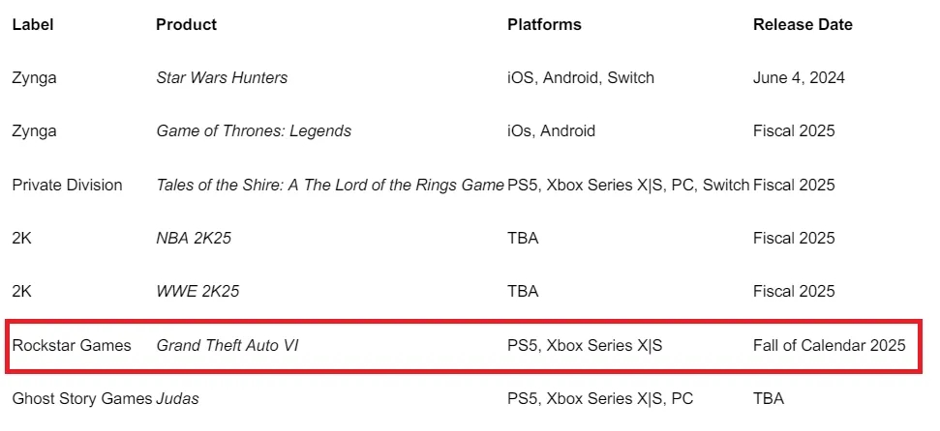Viewport: 940px width, 431px height.
Task: Click the Product column header
Action: (186, 24)
